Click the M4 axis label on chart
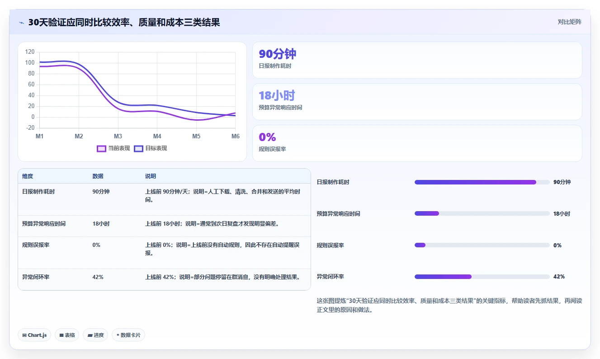This screenshot has height=359, width=600. pos(157,136)
